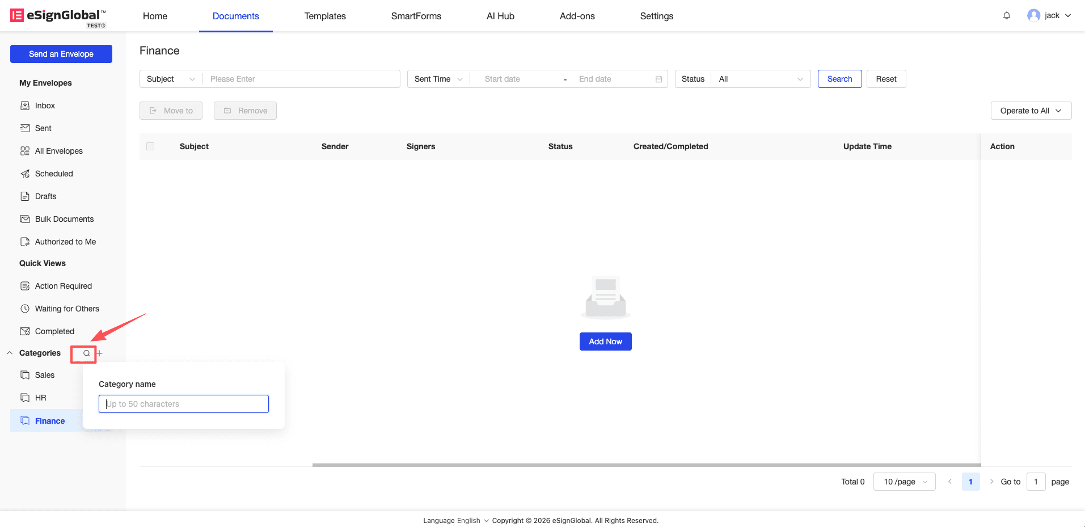Switch to the Templates tab
This screenshot has width=1085, height=527.
325,16
